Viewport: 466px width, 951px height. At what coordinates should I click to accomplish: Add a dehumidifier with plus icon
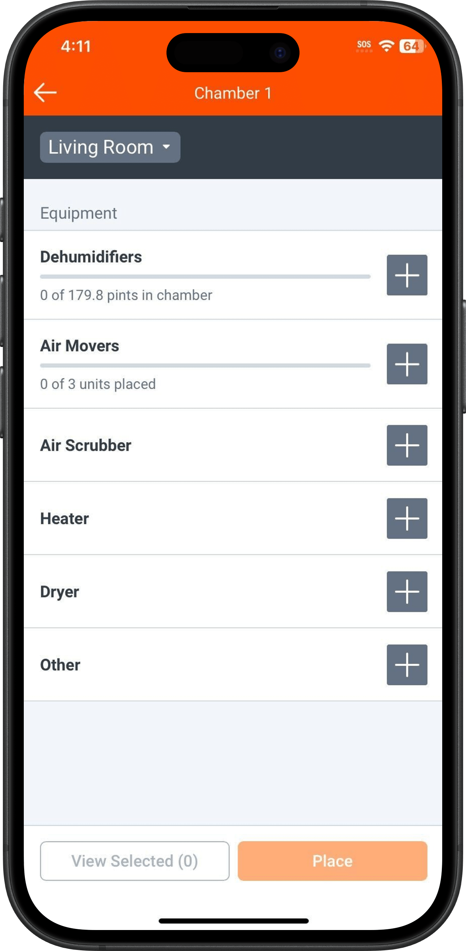407,275
